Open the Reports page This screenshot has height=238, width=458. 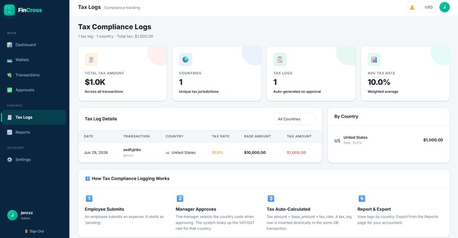(34, 132)
